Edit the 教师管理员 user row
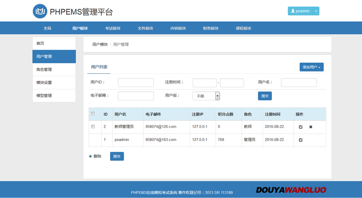Viewport: 362px width, 198px height. [x=301, y=127]
